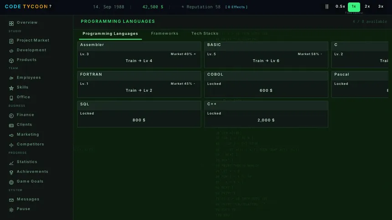
Task: Train BASIC to Lv 6
Action: [266, 61]
